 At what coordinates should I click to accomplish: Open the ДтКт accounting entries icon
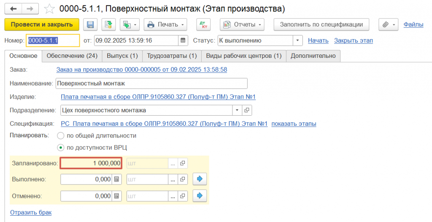(x=204, y=24)
